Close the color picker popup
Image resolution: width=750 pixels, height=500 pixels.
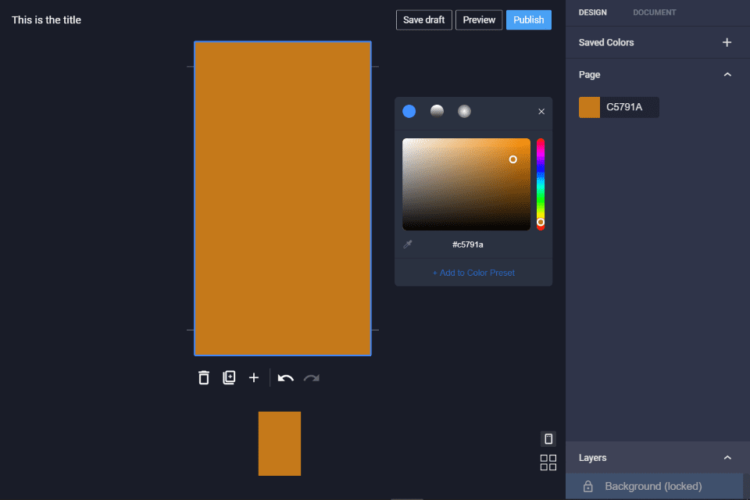541,112
